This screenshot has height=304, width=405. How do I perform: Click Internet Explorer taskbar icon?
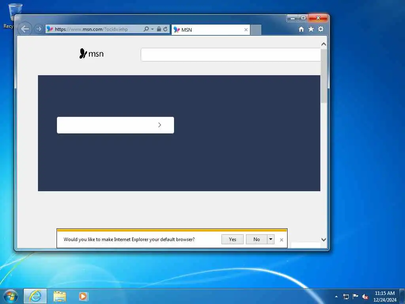point(35,296)
